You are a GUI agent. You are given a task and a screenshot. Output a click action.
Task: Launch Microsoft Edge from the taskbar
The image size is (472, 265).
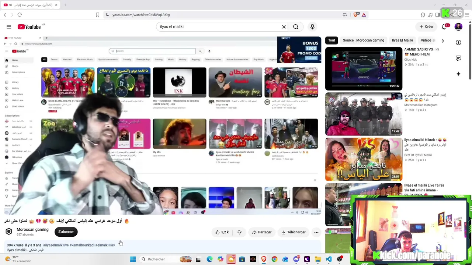[x=209, y=259]
